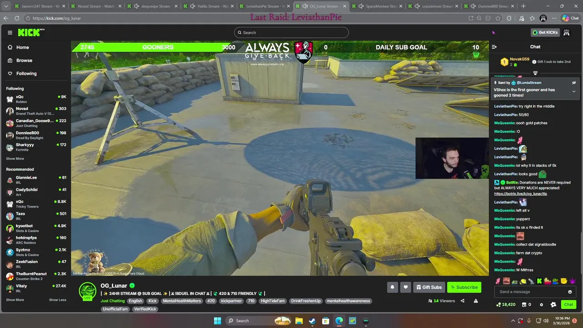The width and height of the screenshot is (583, 328).
Task: Open TheBurntPeanut recommended channel
Action: pyautogui.click(x=36, y=276)
